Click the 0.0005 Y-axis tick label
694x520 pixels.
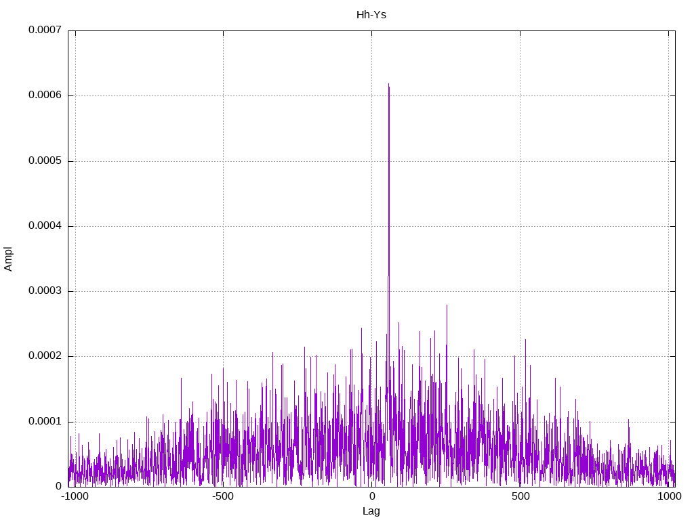coord(45,160)
